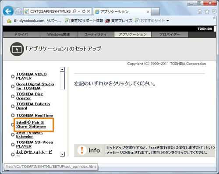Stop loading with the address bar X
Screen dimensions: 219x174
pyautogui.click(x=88, y=11)
